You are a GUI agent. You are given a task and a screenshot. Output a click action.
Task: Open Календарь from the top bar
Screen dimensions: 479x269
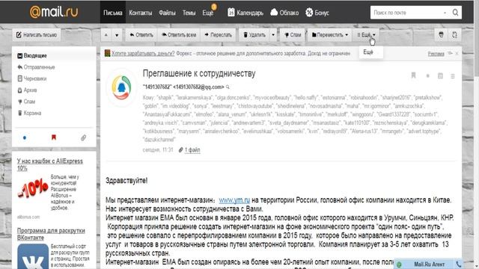pos(245,13)
